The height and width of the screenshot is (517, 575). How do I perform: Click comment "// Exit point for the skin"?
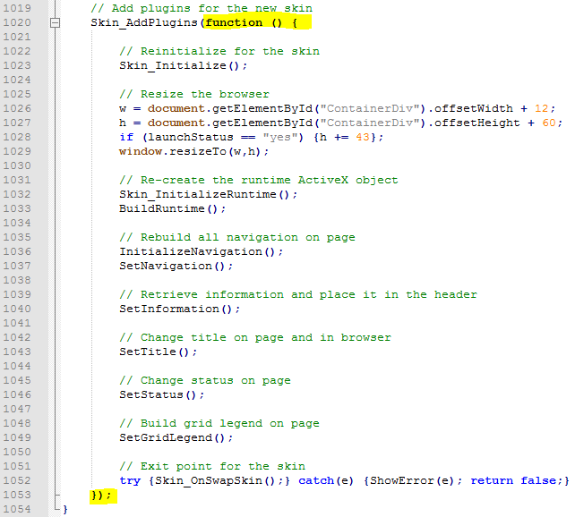(x=212, y=466)
